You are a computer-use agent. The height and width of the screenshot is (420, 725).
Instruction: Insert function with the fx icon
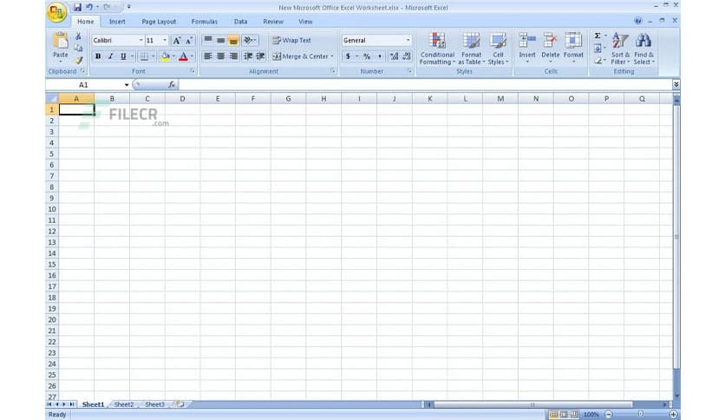coord(172,85)
